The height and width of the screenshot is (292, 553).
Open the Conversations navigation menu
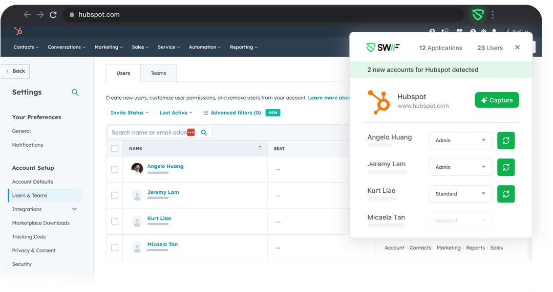67,47
